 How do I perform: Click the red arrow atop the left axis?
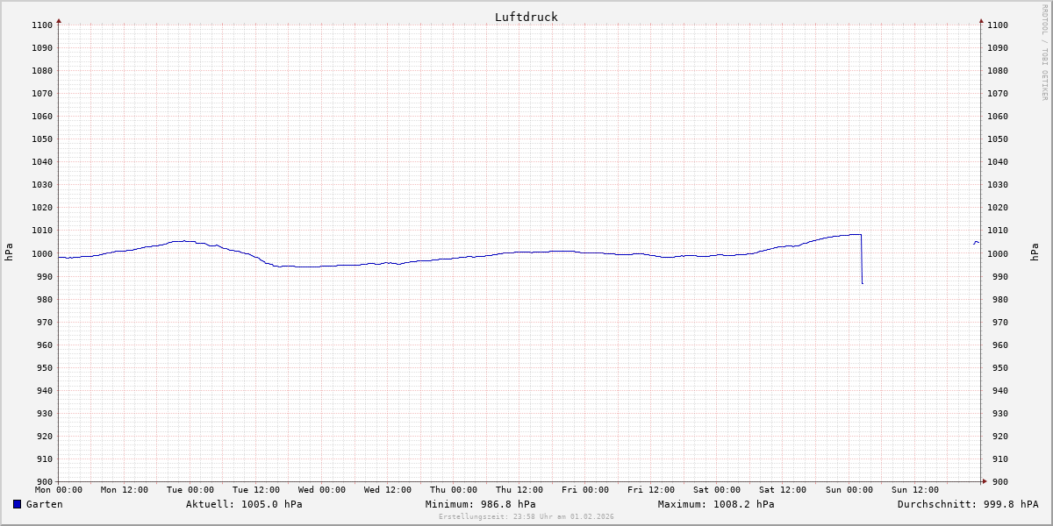(59, 20)
